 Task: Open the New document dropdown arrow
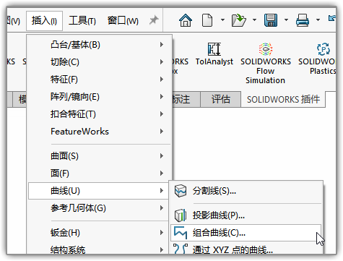tap(222, 20)
